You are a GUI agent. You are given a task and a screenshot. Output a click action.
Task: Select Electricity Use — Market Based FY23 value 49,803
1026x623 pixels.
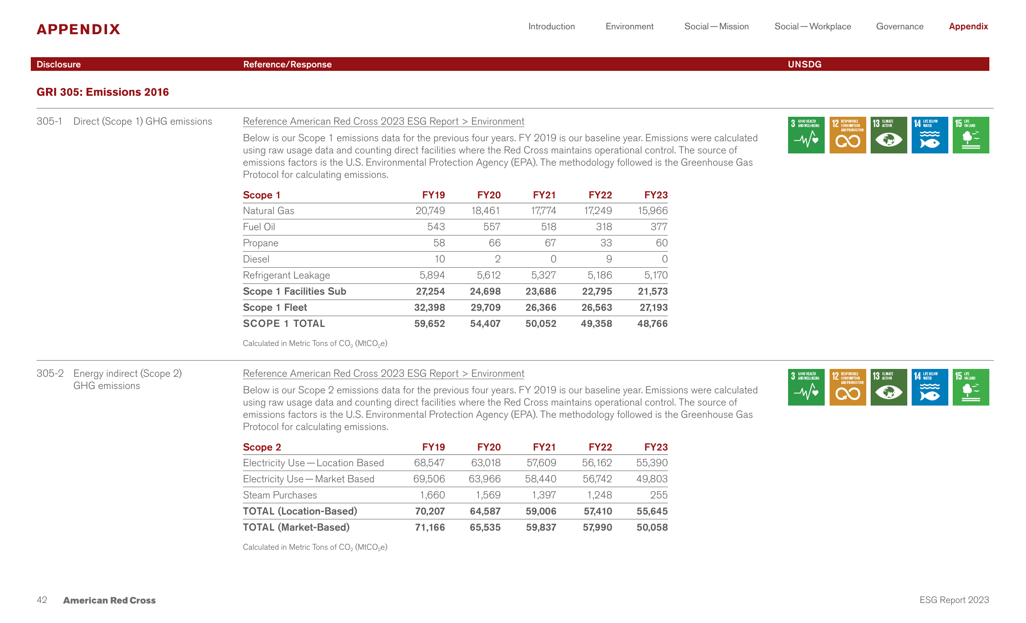pos(652,479)
